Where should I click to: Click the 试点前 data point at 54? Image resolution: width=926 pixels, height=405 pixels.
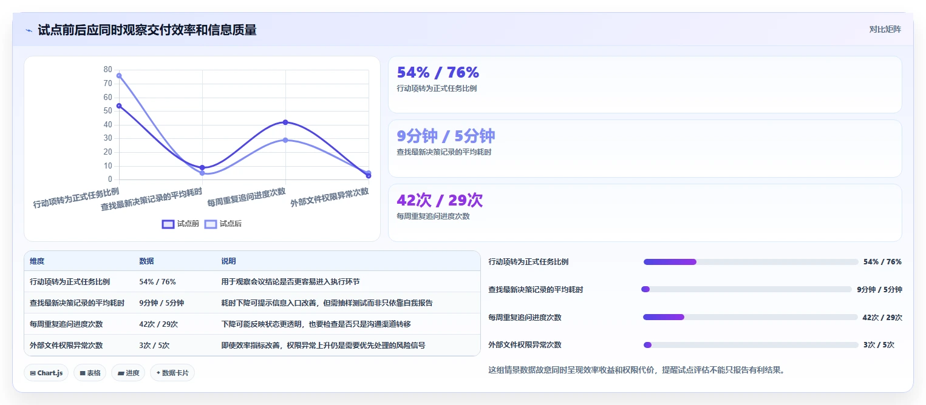[119, 105]
